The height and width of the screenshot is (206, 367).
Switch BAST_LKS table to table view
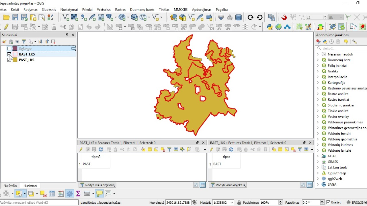tap(310, 185)
